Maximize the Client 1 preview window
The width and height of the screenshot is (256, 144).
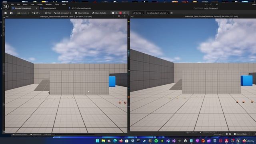coord(119,16)
